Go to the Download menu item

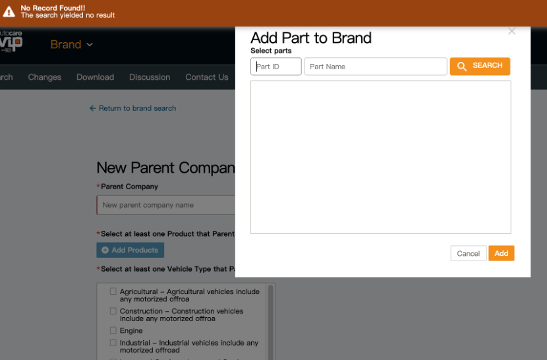point(95,77)
